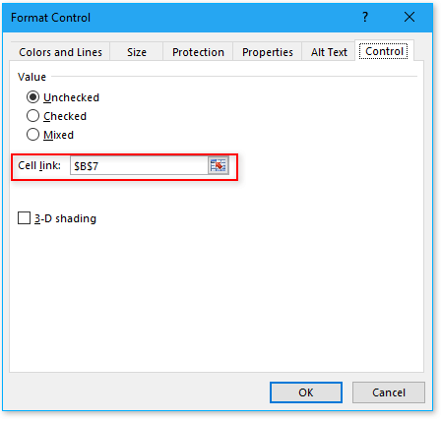The width and height of the screenshot is (441, 421).
Task: Click the Value group heading
Action: coord(31,77)
